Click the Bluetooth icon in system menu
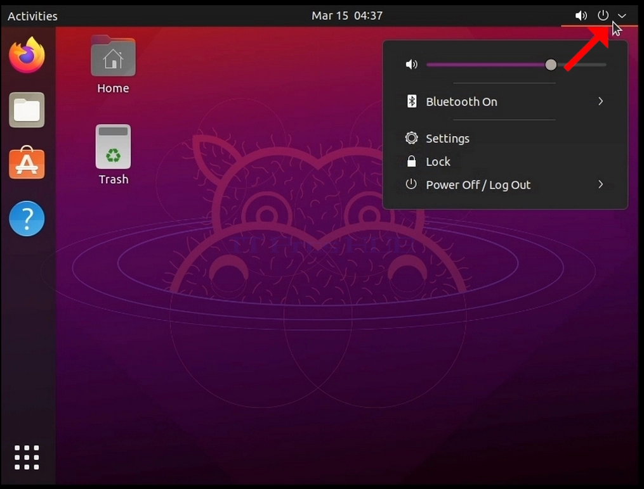The image size is (644, 489). click(412, 101)
